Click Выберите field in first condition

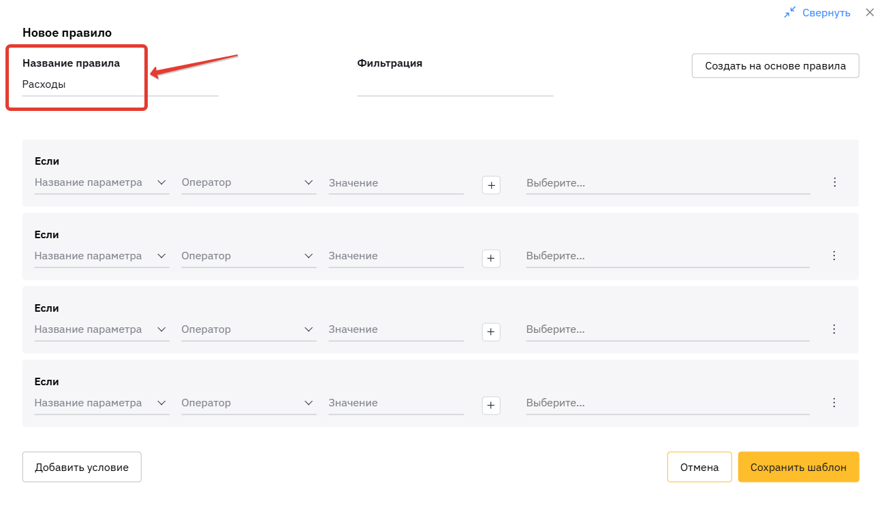(667, 183)
